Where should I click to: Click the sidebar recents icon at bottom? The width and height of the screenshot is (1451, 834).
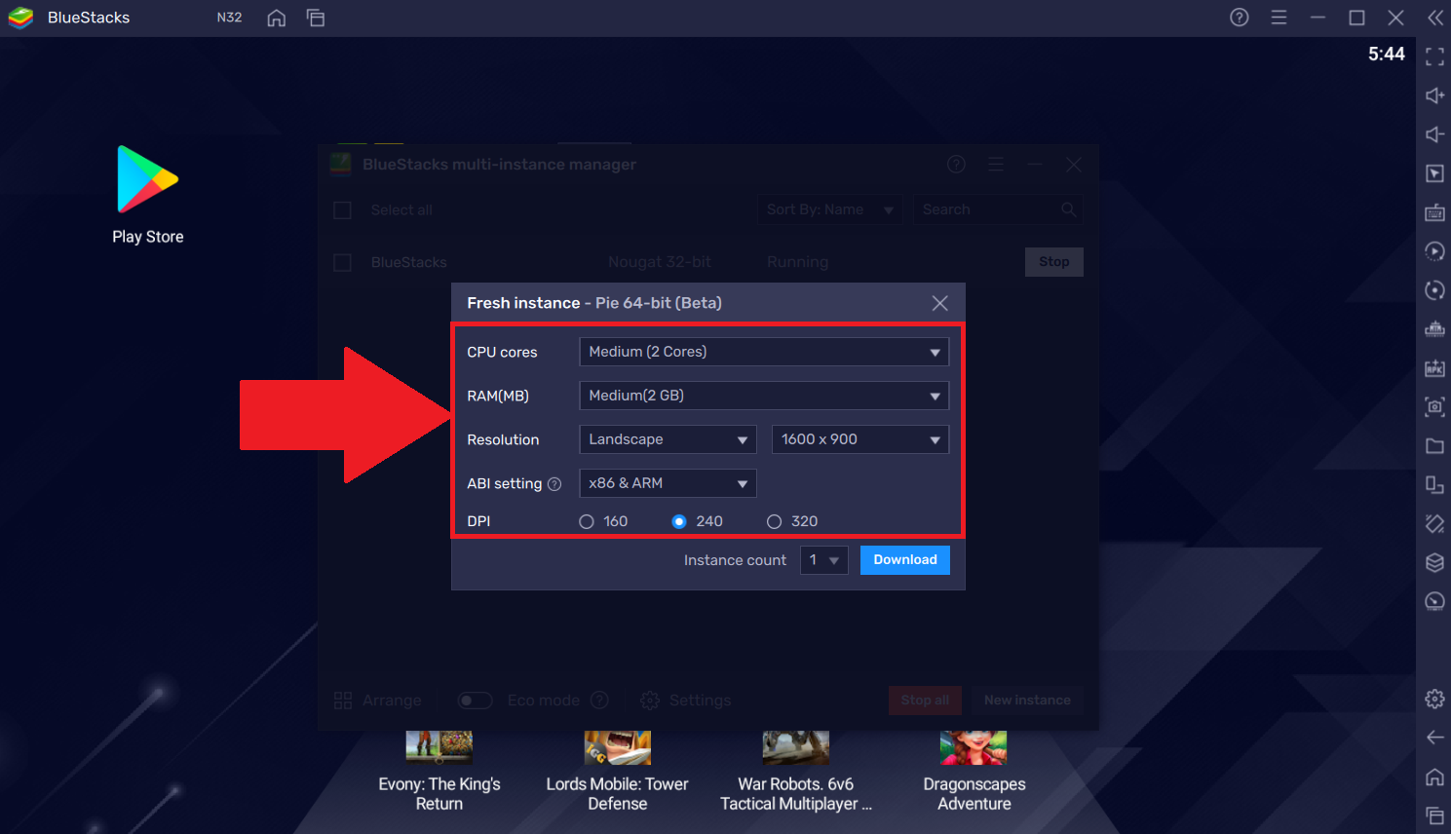(1434, 815)
